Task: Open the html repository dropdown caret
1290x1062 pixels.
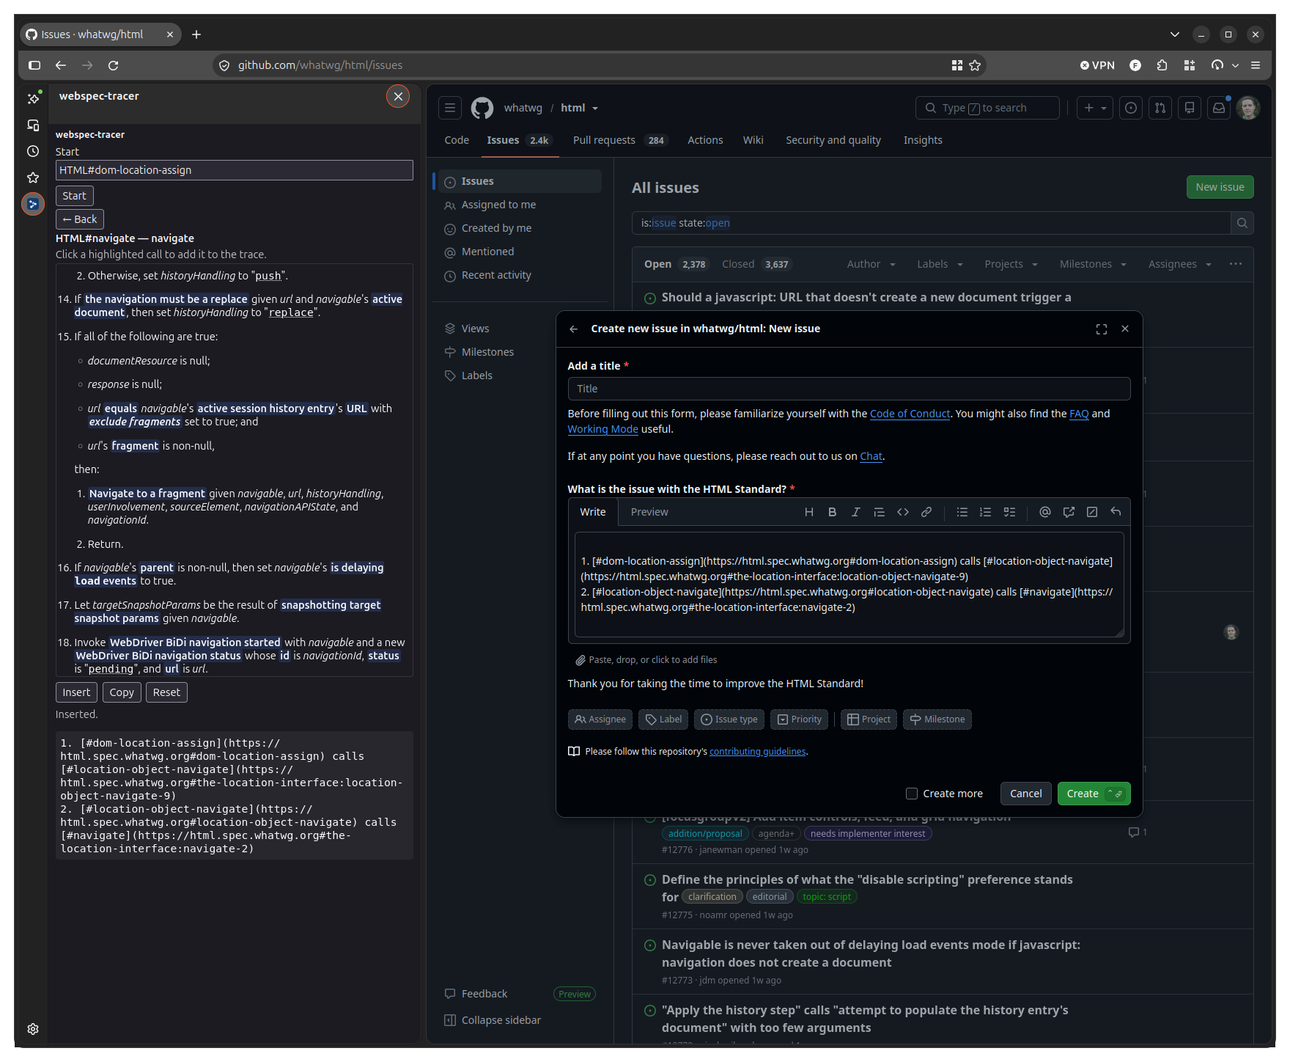Action: click(x=595, y=109)
